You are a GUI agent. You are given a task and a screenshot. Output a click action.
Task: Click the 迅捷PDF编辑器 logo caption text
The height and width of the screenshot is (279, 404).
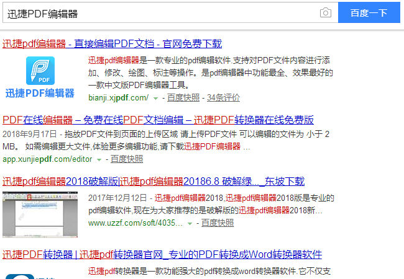tap(40, 93)
